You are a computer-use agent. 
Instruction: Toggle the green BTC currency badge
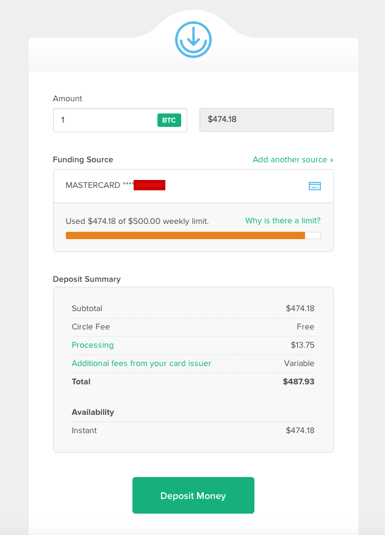click(x=169, y=120)
